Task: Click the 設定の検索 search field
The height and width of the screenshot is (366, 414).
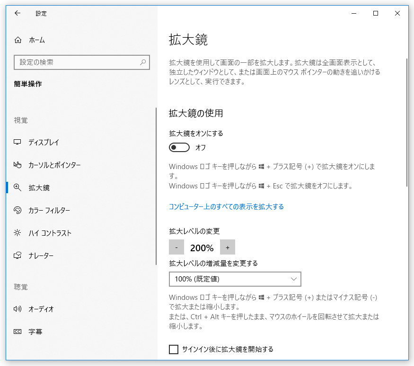Action: click(x=82, y=62)
